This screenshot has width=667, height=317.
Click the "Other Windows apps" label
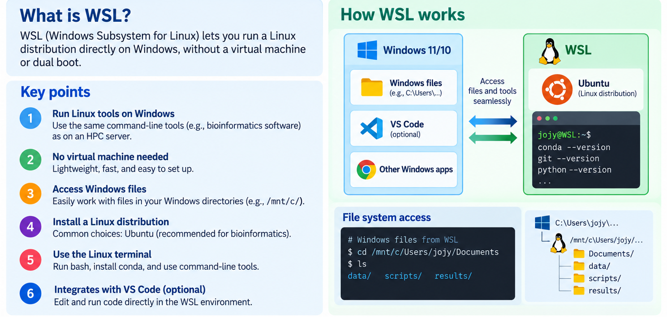coord(416,169)
